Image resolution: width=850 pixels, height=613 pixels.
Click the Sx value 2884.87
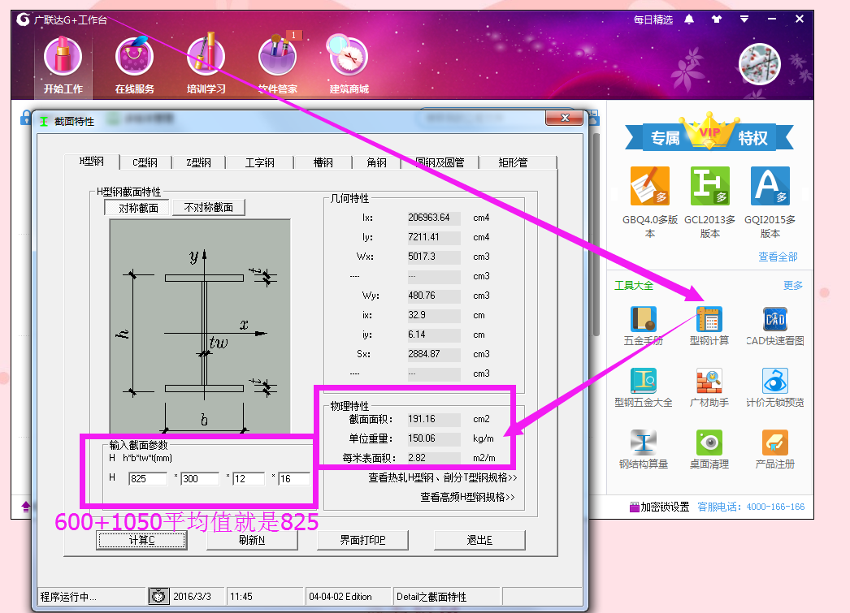[434, 354]
